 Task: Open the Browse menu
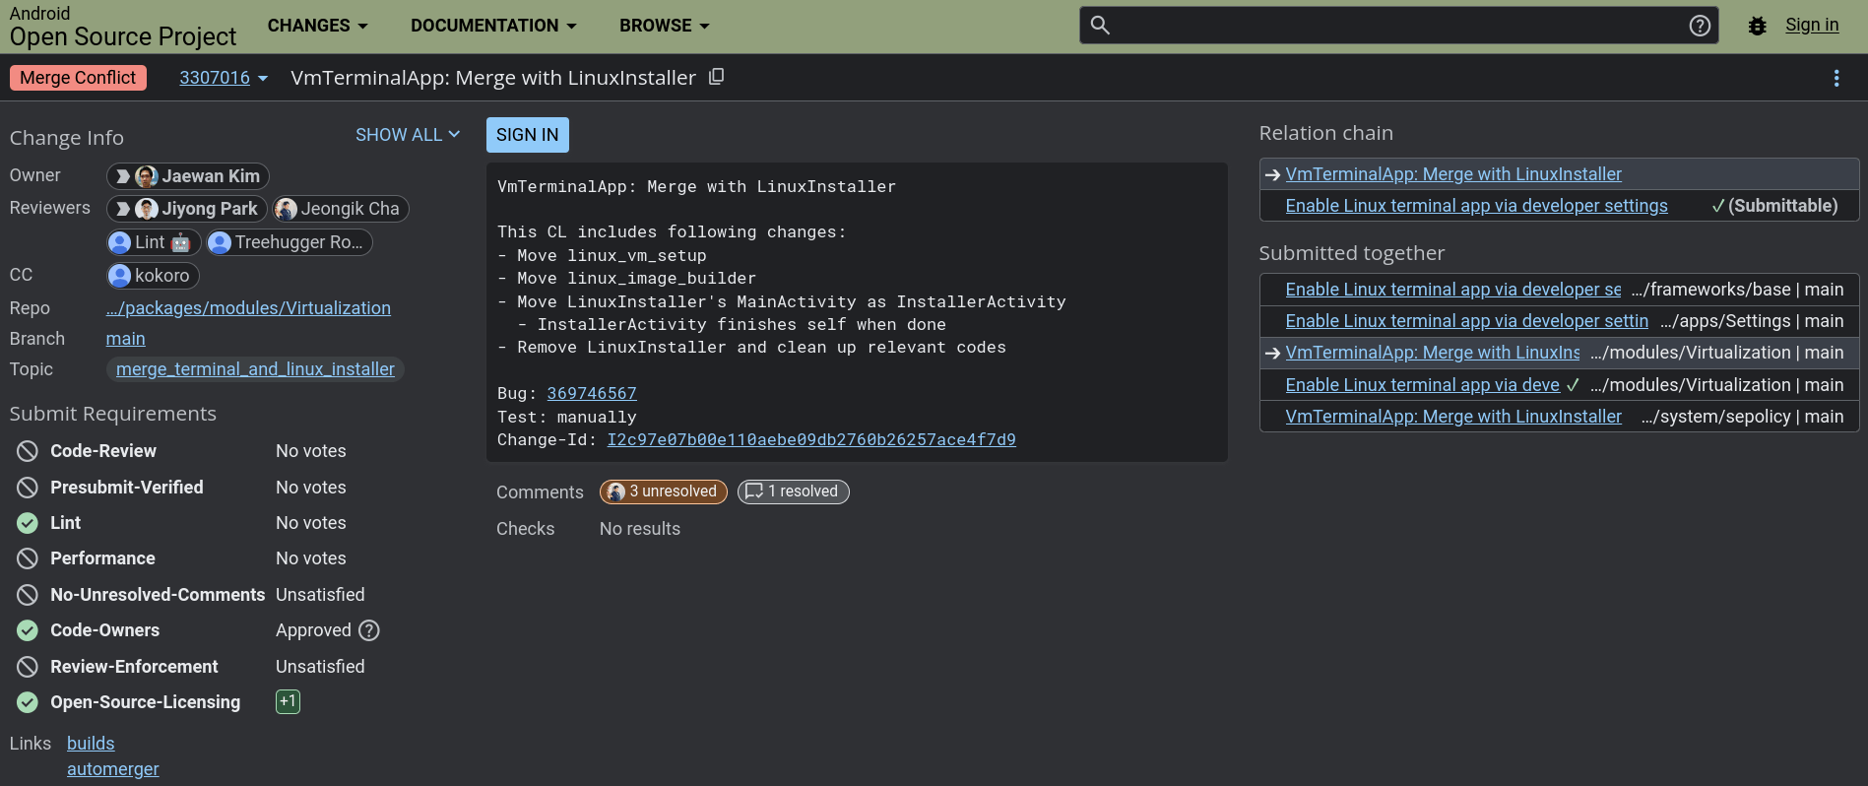(x=664, y=26)
